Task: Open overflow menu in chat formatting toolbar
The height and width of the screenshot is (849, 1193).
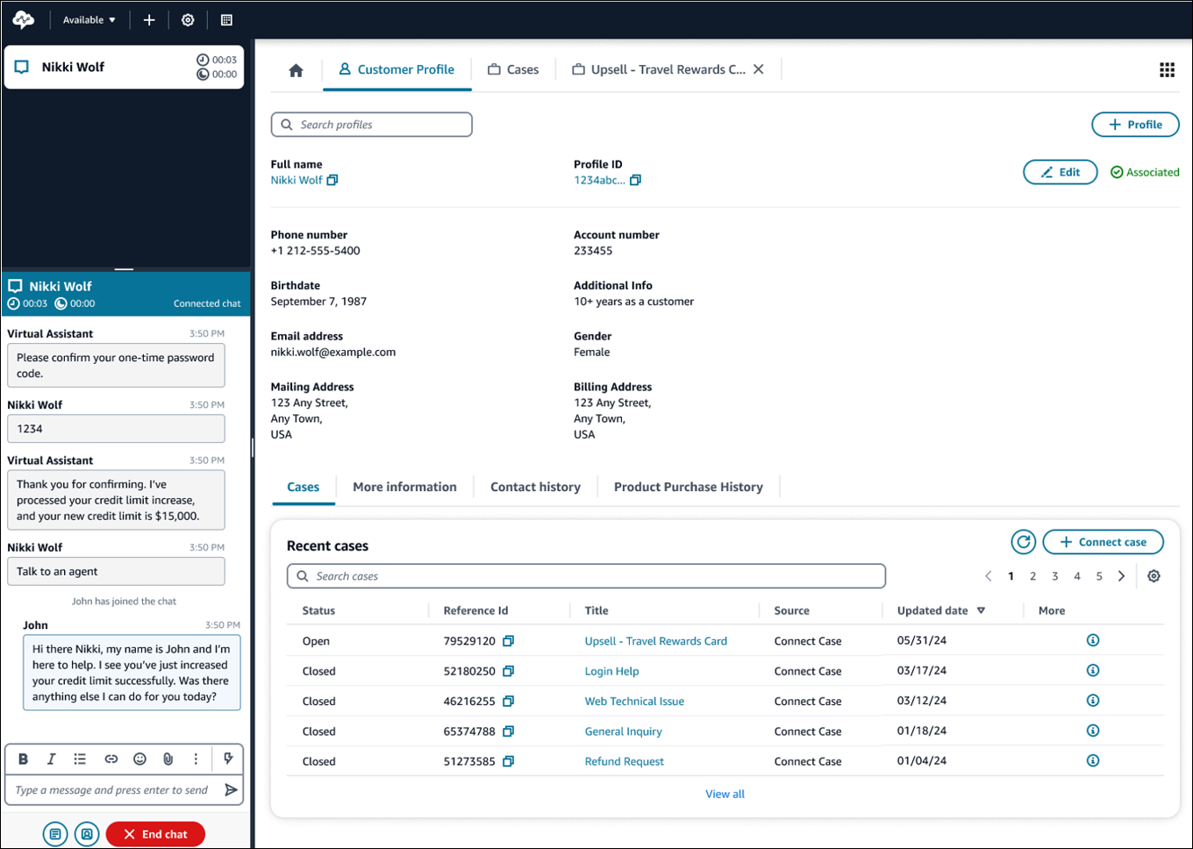Action: coord(196,758)
